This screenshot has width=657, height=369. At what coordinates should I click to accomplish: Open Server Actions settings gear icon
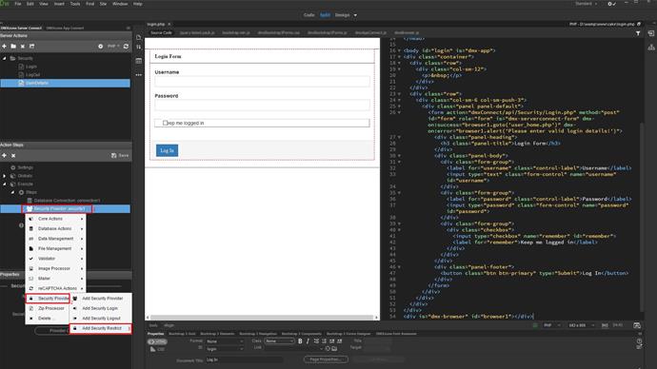[x=101, y=46]
